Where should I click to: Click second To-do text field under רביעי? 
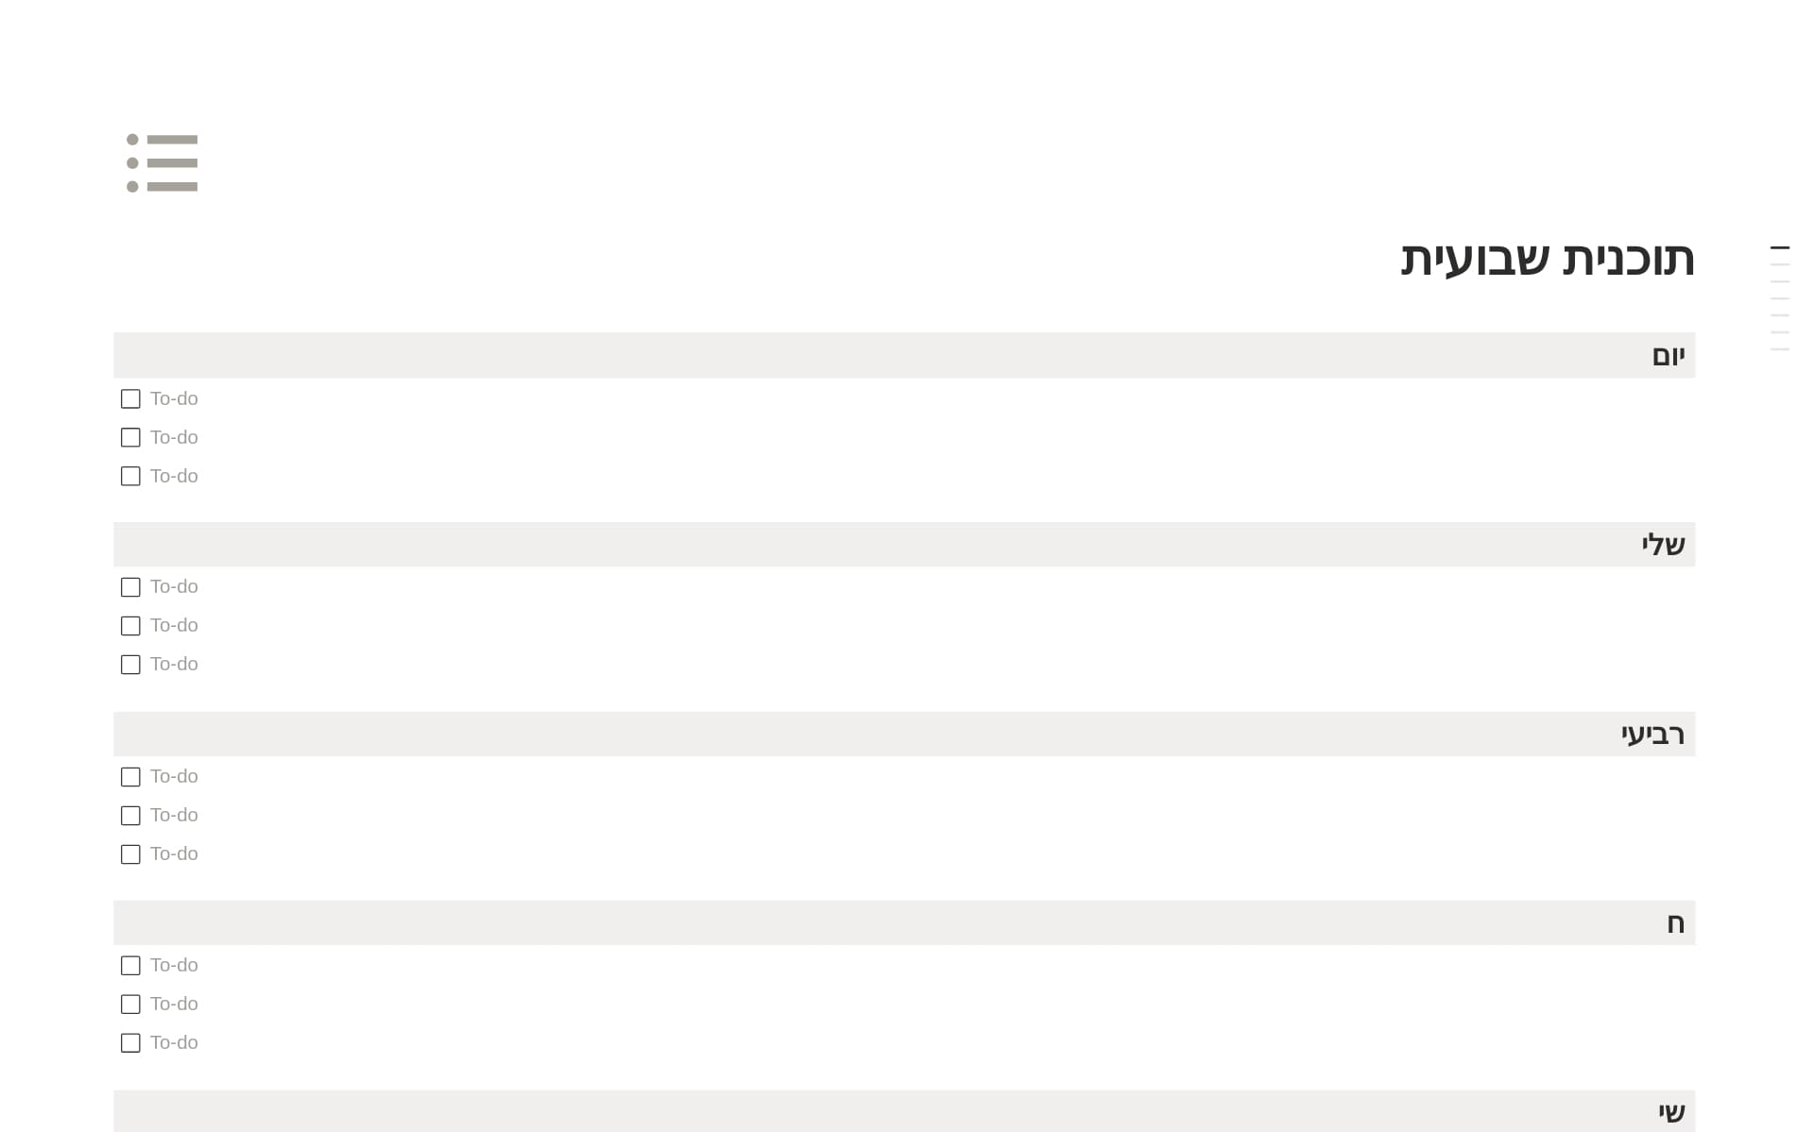[x=175, y=816]
